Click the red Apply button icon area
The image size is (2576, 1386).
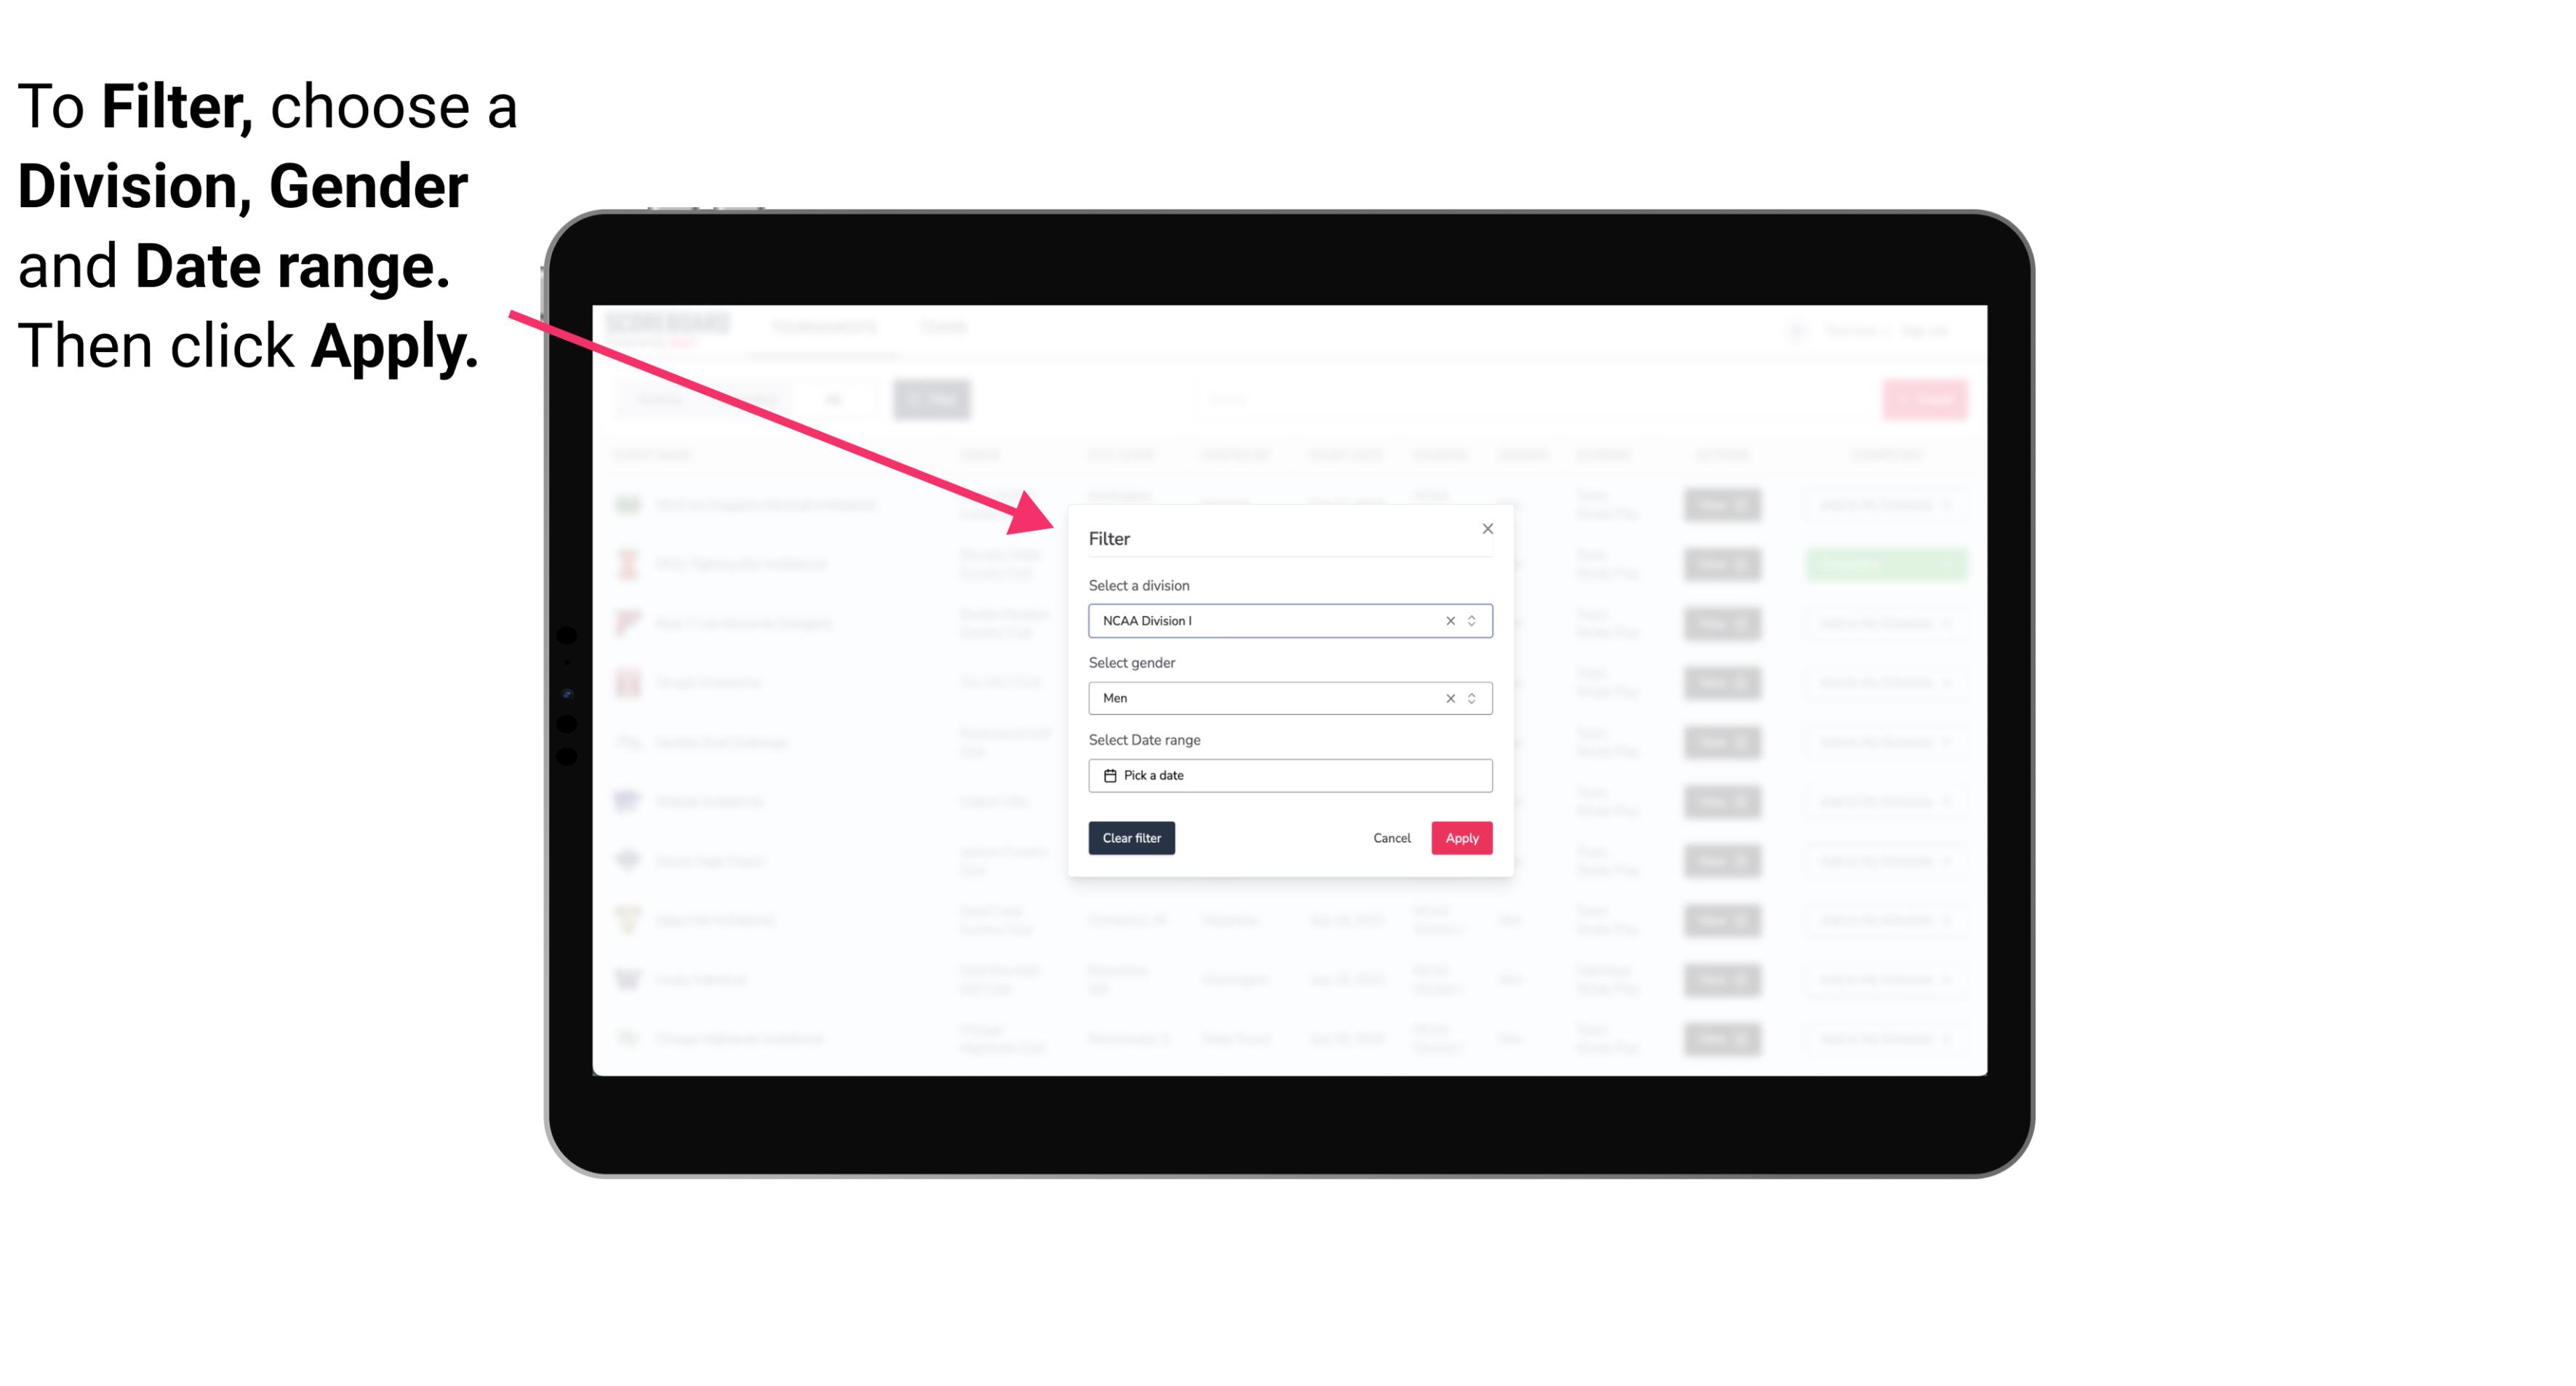(1460, 838)
